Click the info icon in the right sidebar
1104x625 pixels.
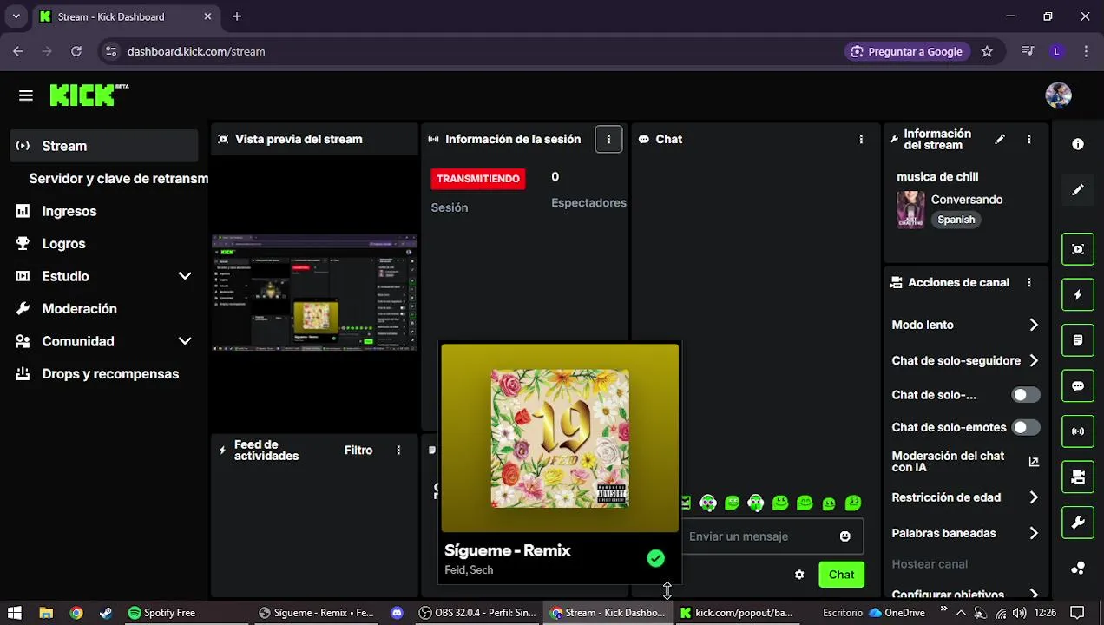coord(1078,144)
